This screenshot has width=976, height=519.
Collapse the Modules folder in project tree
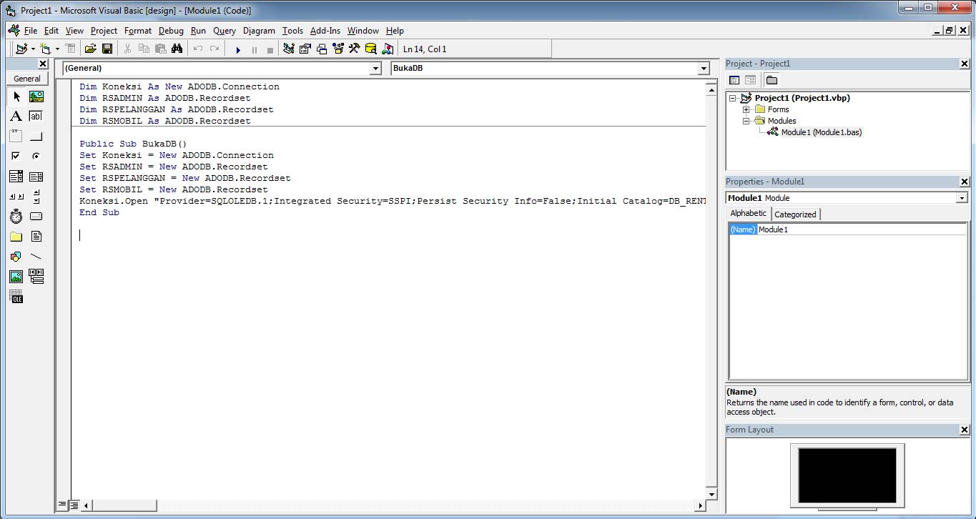(746, 121)
